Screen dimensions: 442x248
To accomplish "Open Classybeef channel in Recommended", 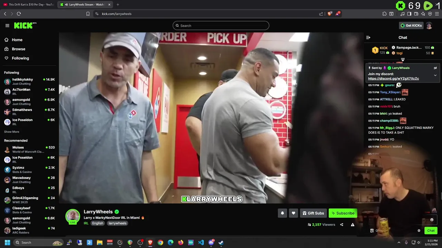I will (x=29, y=210).
